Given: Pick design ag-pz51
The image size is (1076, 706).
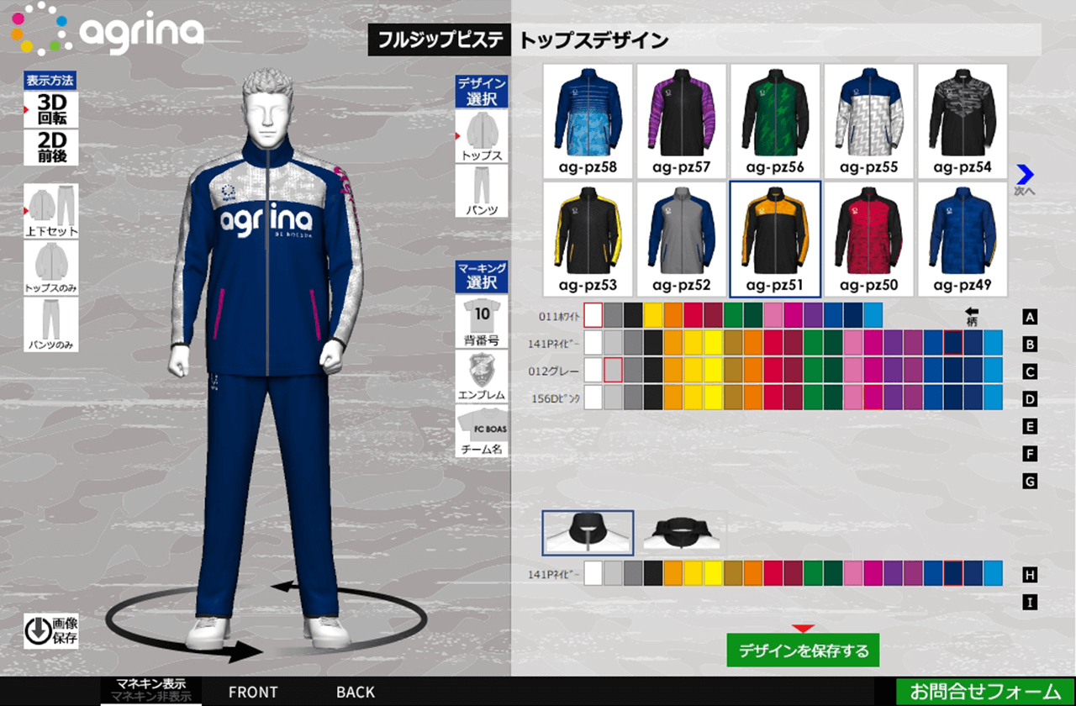Looking at the screenshot, I should pyautogui.click(x=775, y=240).
